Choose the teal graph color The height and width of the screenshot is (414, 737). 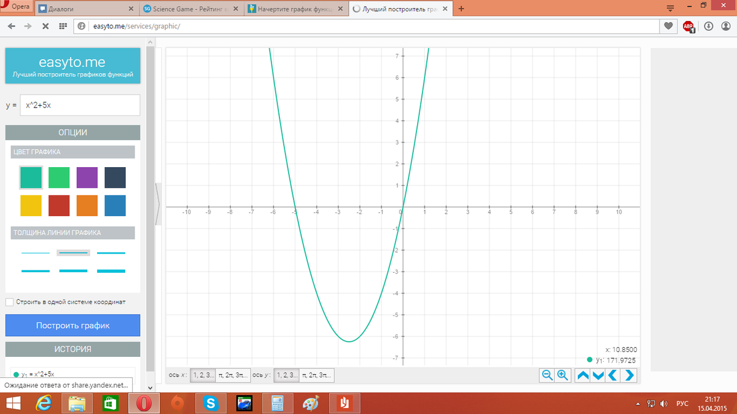[x=31, y=178]
